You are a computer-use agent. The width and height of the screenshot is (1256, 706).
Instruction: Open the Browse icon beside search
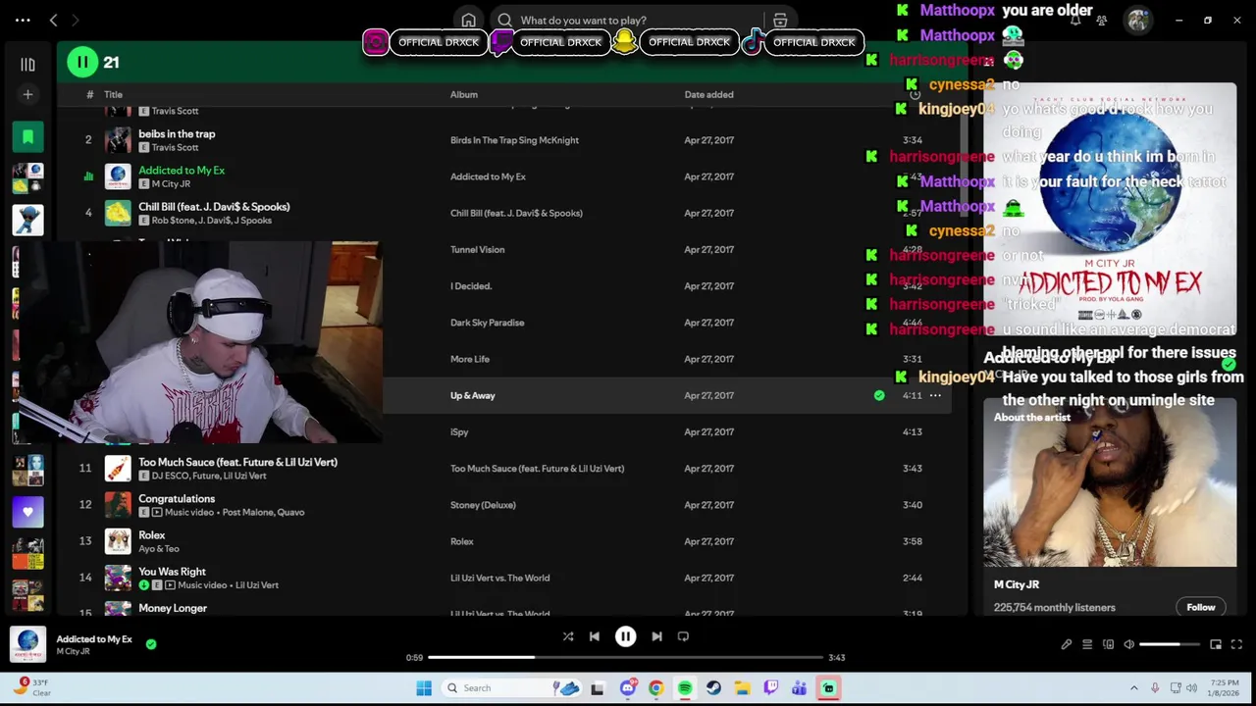[780, 20]
